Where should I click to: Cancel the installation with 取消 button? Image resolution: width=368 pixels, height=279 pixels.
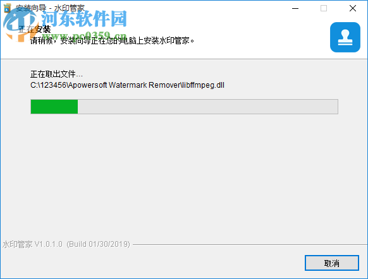[332, 263]
